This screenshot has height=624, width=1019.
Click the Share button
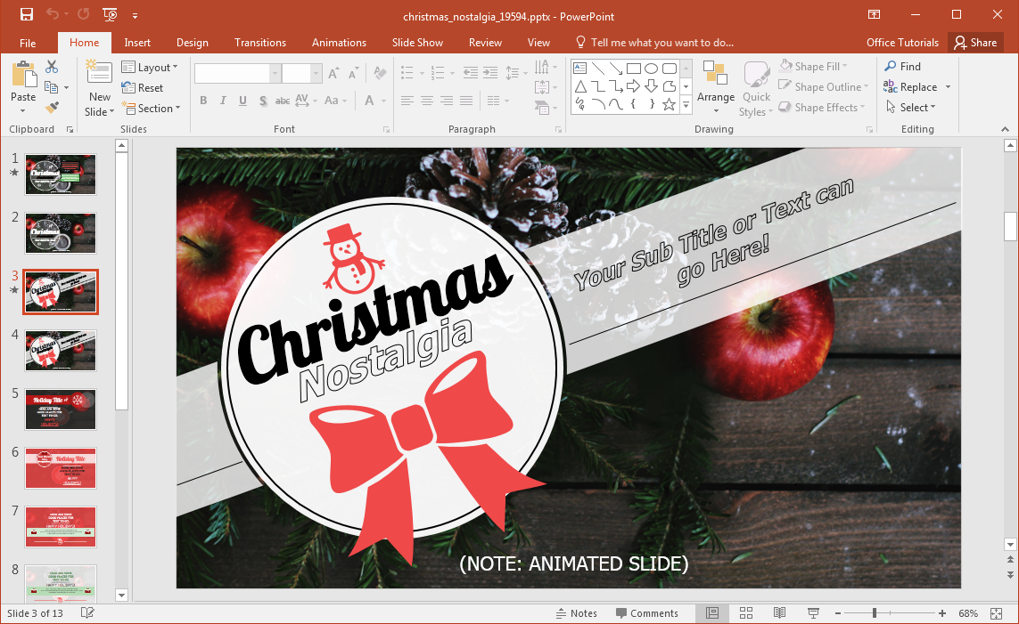point(974,43)
